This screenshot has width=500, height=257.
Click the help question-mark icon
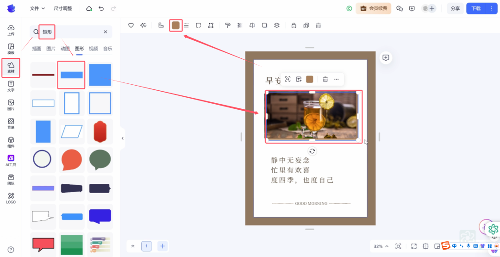pyautogui.click(x=11, y=249)
